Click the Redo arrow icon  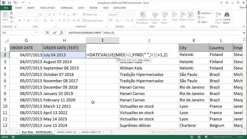(23, 3)
